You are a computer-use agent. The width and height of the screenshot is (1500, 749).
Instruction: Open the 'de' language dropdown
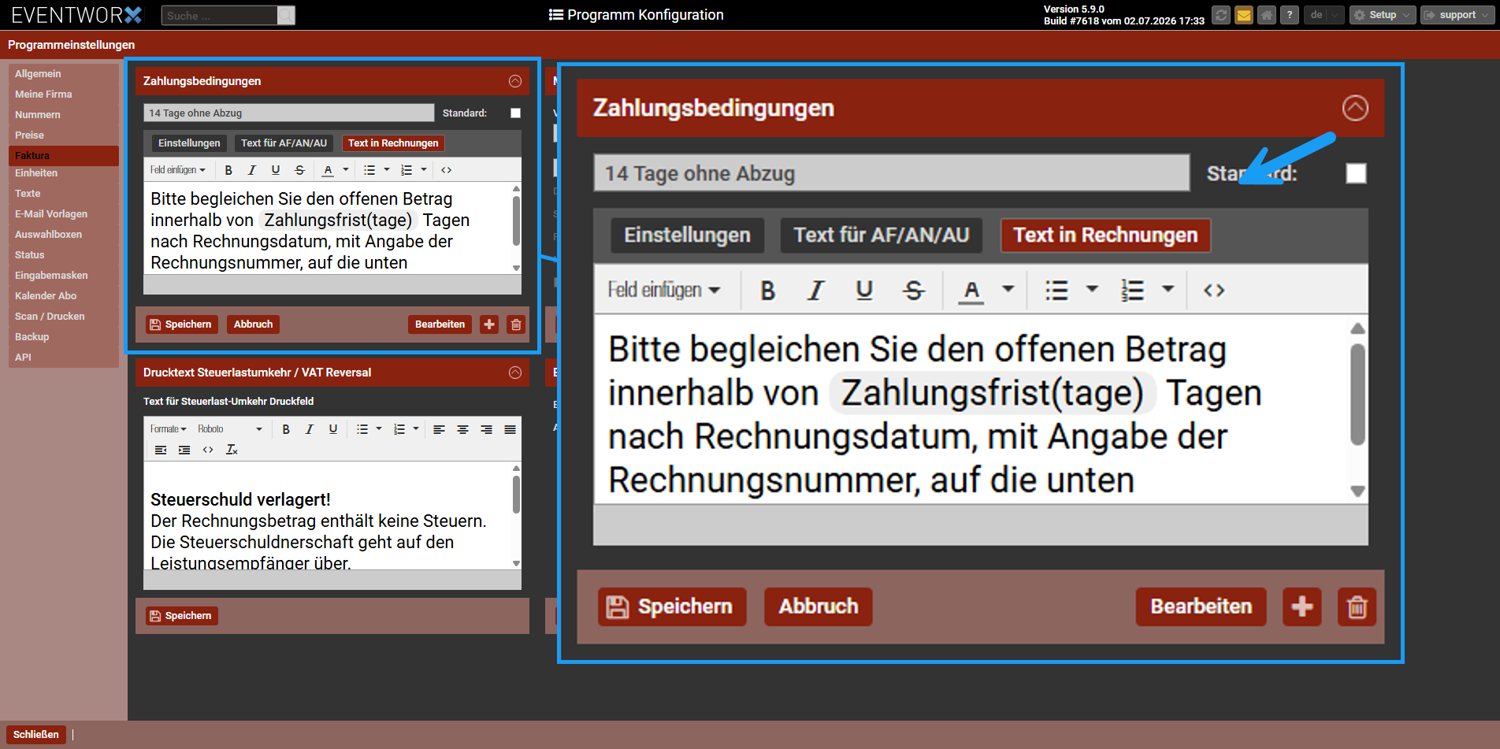pyautogui.click(x=1324, y=15)
